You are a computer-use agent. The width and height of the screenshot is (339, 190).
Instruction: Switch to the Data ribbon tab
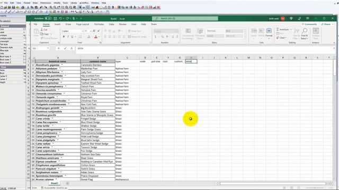point(111,24)
